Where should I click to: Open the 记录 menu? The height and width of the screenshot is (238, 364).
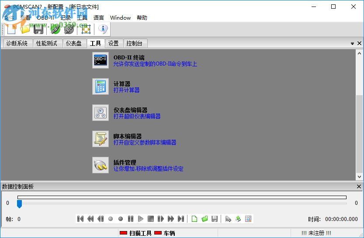click(x=65, y=17)
